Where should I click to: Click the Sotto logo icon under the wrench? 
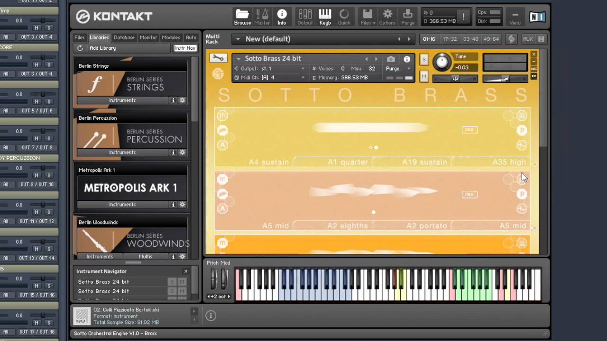point(218,73)
